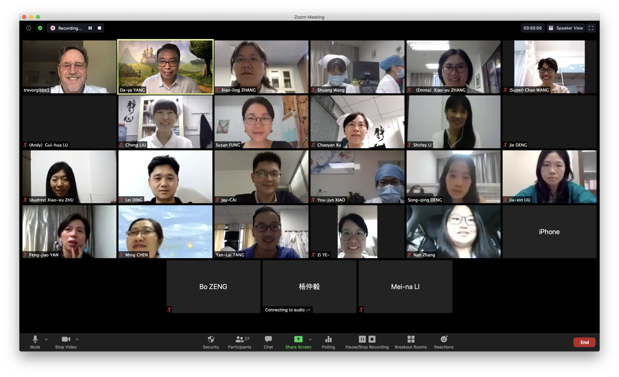Select the Xiao-ling ZHANG video tile
619x377 pixels.
pyautogui.click(x=261, y=67)
